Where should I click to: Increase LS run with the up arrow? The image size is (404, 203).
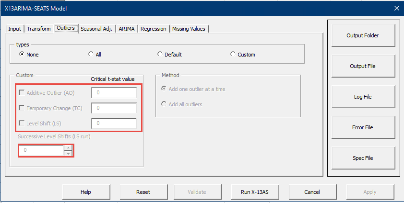coord(68,148)
